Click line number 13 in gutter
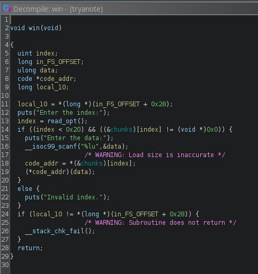 point(5,121)
